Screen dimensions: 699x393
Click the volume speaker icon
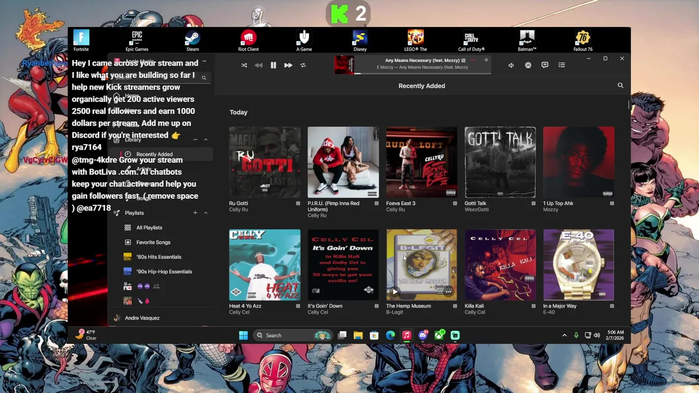511,65
